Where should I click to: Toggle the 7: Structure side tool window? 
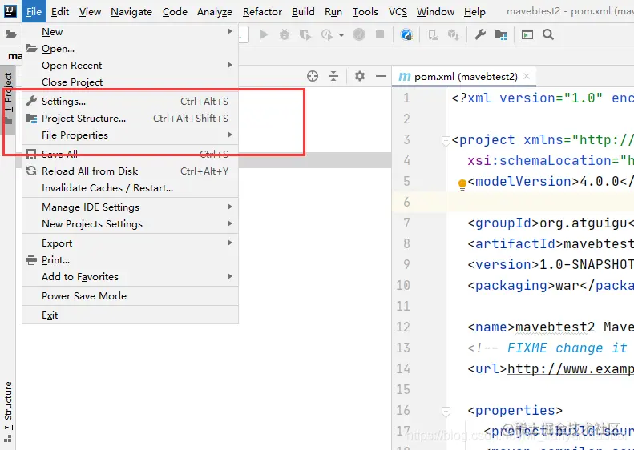click(x=8, y=412)
